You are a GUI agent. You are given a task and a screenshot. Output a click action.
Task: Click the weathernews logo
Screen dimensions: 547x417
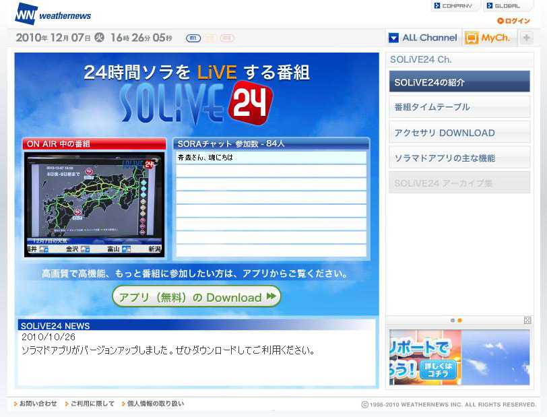coord(53,14)
